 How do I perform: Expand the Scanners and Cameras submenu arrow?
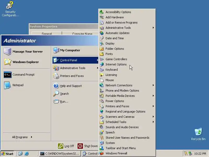[x=153, y=116]
